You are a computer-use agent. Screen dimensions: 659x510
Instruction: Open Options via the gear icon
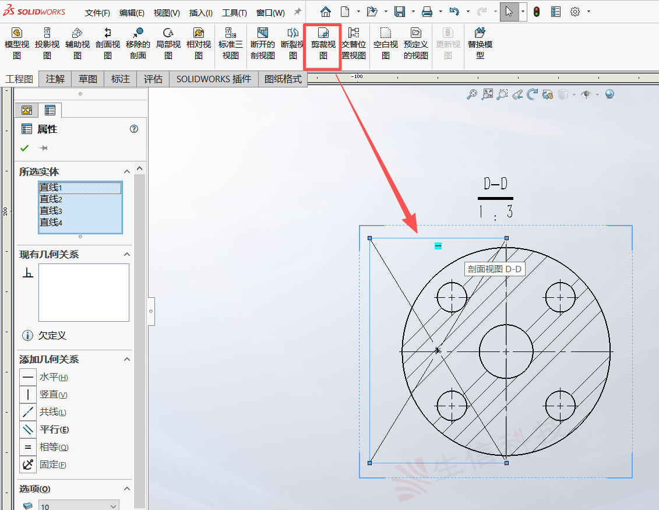click(575, 12)
